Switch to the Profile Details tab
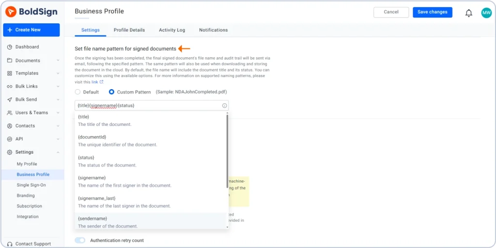 pyautogui.click(x=129, y=30)
